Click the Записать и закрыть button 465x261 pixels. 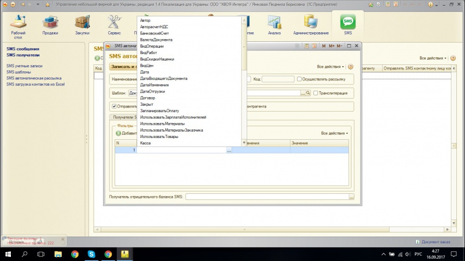point(124,67)
